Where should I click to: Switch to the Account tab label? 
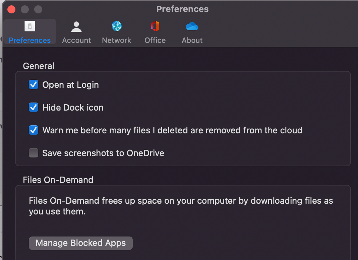pos(76,40)
